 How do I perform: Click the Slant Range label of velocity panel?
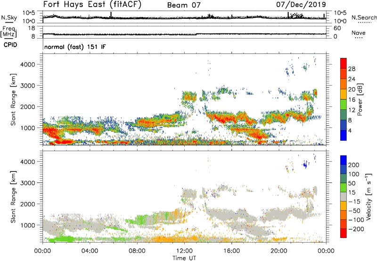[x=13, y=197]
